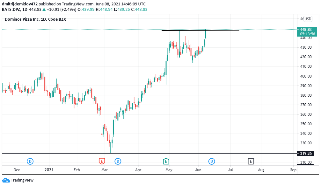Click the USD currency button
321x186 pixels.
click(308, 19)
